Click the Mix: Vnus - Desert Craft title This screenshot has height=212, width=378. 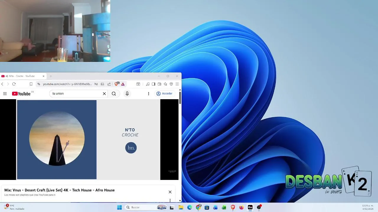(x=59, y=190)
